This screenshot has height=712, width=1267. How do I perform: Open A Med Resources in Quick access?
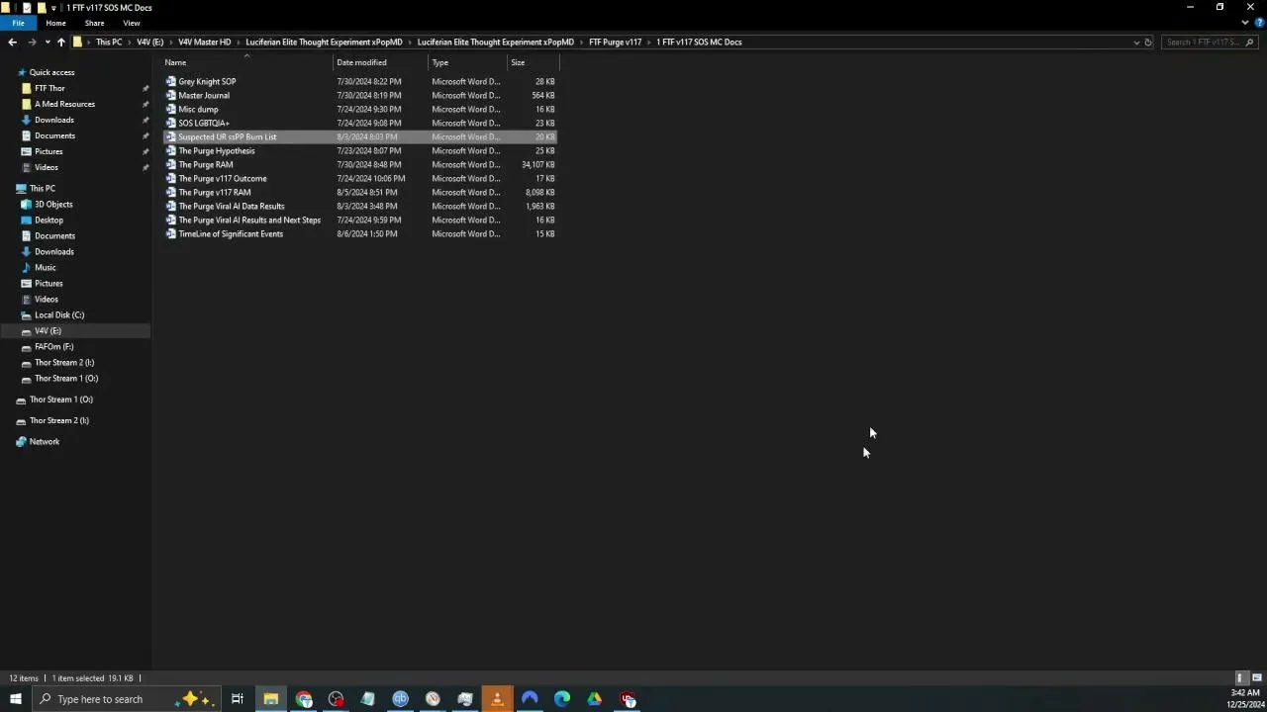click(64, 104)
